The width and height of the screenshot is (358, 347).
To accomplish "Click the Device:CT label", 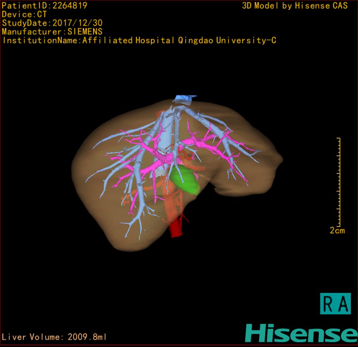I will coord(24,14).
